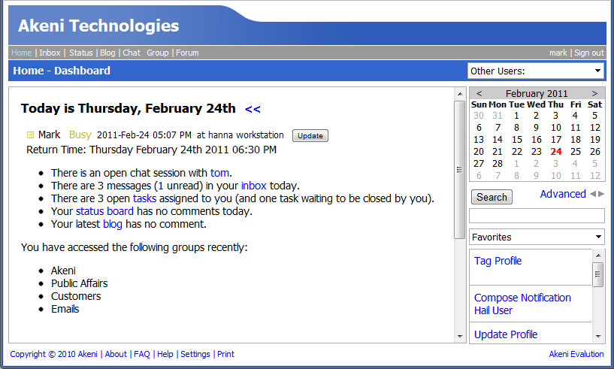
Task: Focus the search text field
Action: (x=537, y=216)
